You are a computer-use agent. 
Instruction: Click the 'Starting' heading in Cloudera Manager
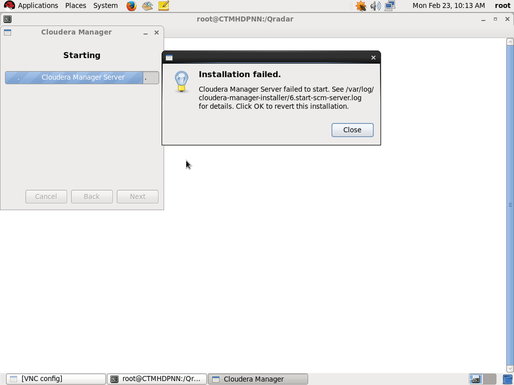point(82,55)
